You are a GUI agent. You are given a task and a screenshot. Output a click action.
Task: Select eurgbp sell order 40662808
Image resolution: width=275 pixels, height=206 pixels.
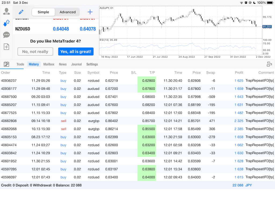[x=137, y=121]
